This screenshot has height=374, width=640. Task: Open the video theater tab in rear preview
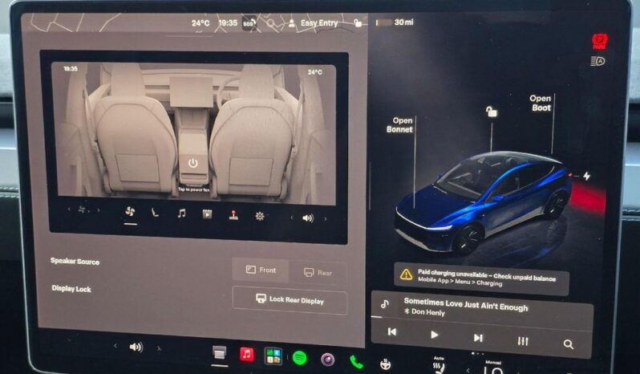point(208,214)
